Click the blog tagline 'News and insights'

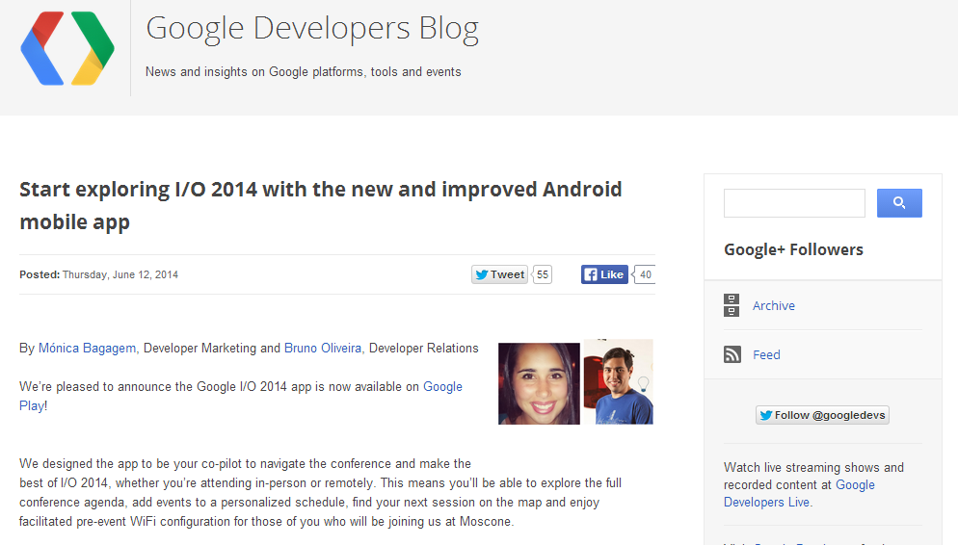click(303, 72)
